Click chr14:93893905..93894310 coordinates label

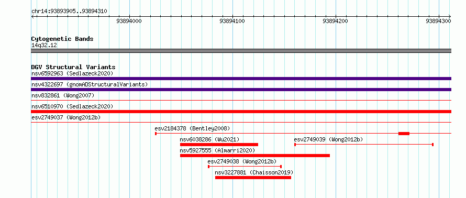pyautogui.click(x=69, y=11)
